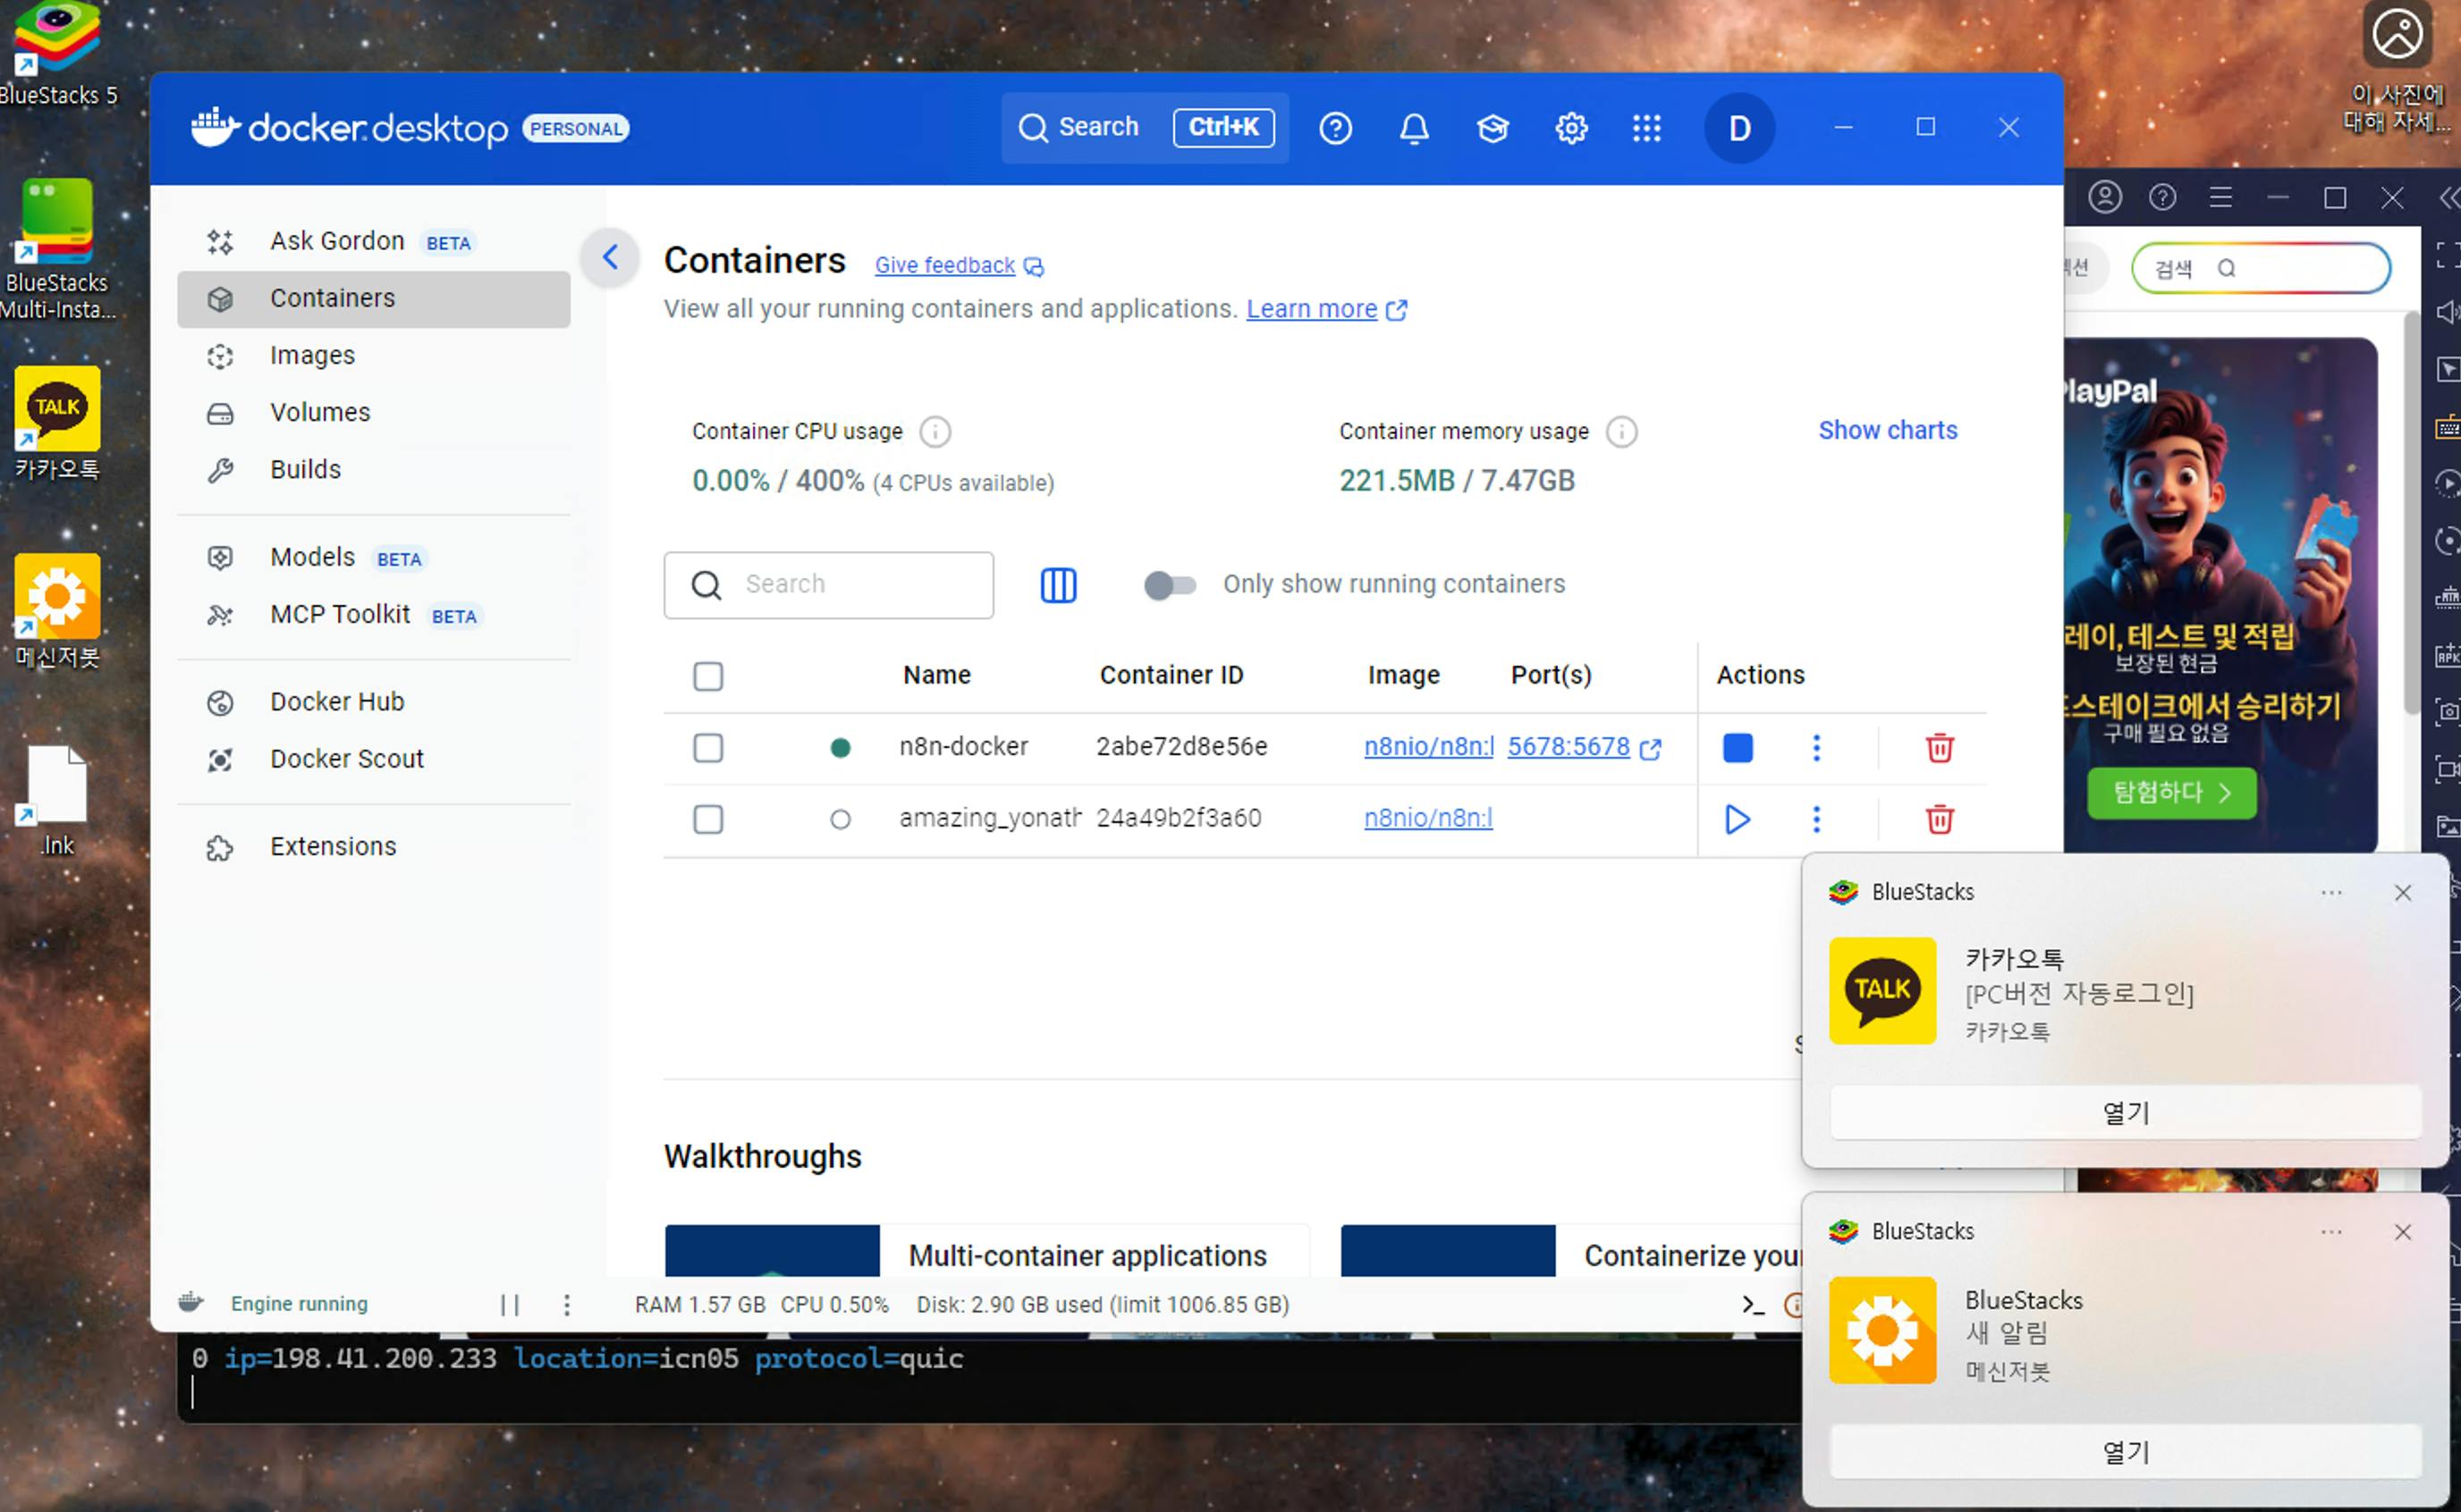Open more actions for amazing_yonath container

click(1817, 820)
